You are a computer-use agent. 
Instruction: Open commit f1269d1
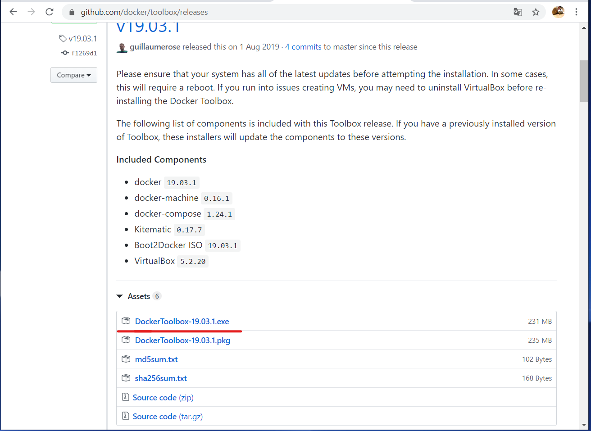(x=84, y=53)
